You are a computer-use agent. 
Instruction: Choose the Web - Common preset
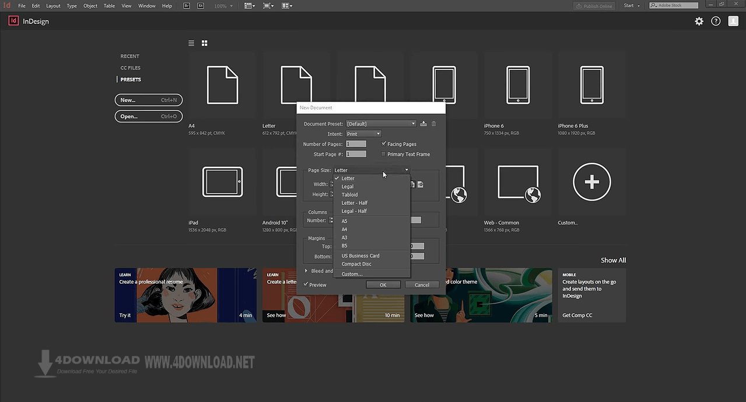point(518,183)
